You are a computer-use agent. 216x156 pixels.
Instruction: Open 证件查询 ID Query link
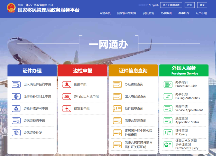coord(181,133)
